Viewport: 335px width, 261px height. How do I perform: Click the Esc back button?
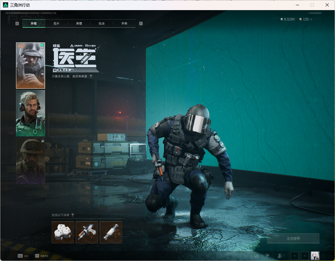[23, 256]
